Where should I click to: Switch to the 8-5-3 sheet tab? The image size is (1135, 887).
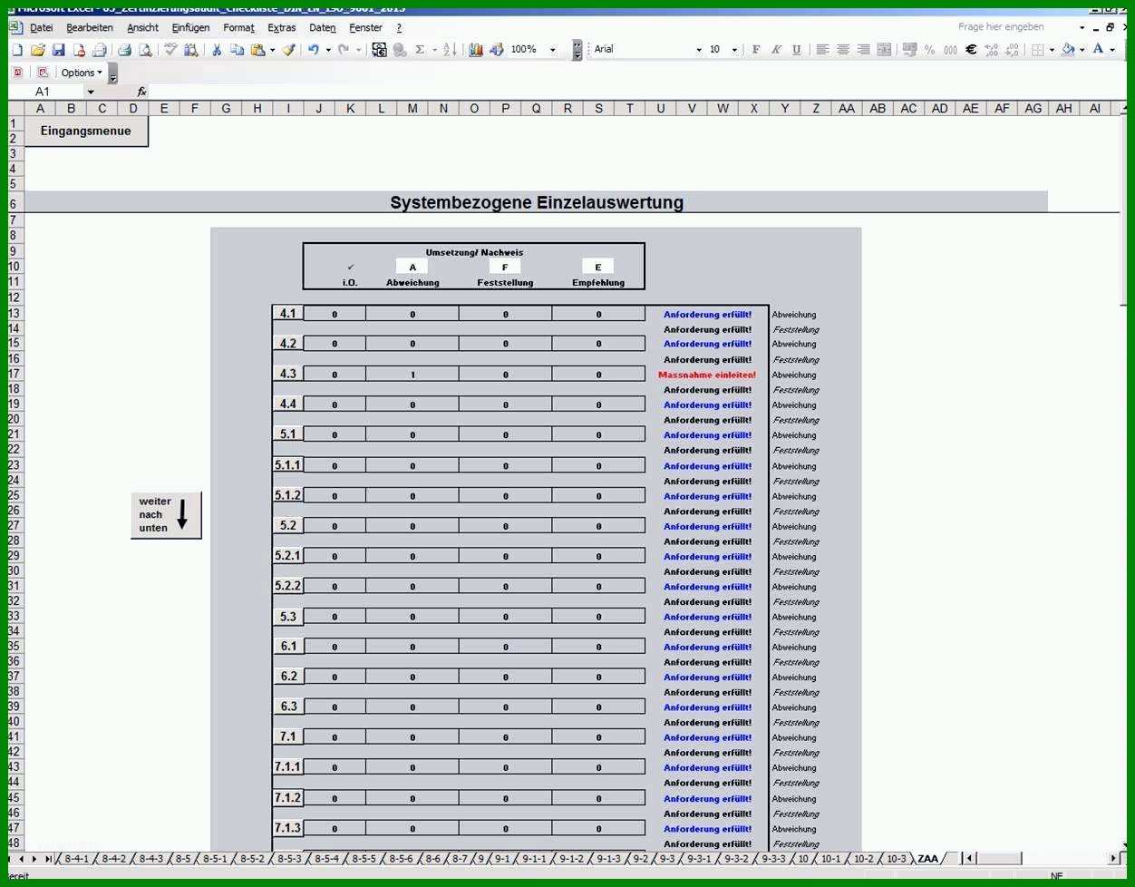(x=289, y=859)
